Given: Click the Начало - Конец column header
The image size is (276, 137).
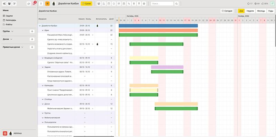Looking at the screenshot, I should pos(85,19).
